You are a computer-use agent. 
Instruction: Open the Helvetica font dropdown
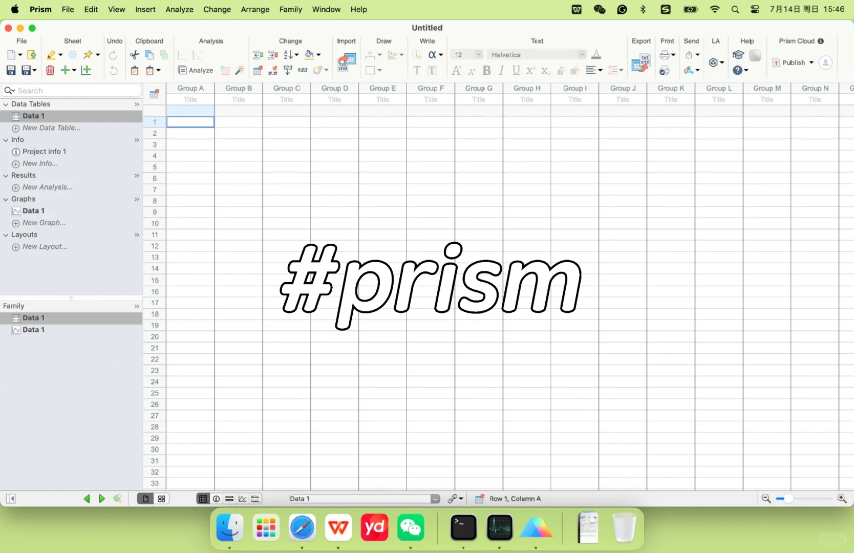click(582, 54)
